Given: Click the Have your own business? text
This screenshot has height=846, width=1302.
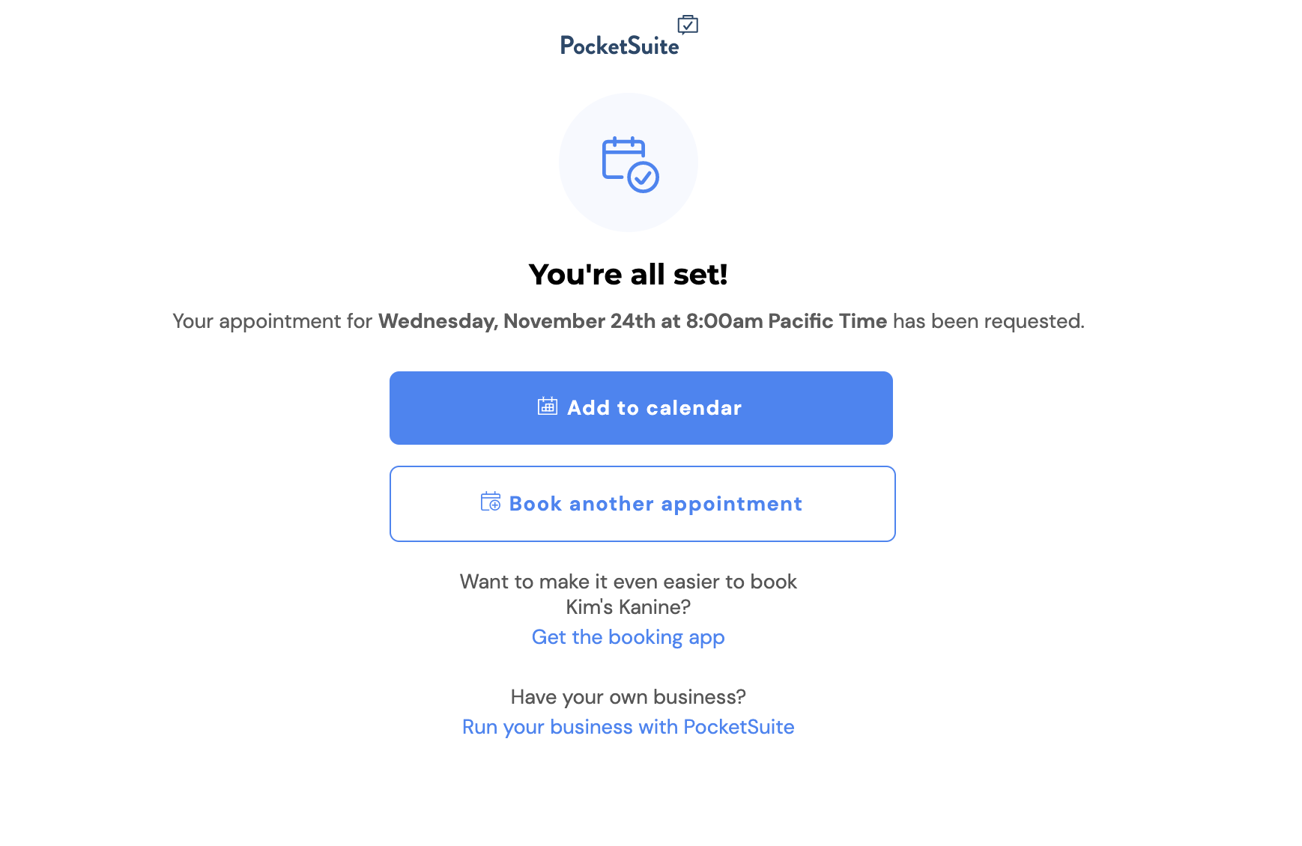Looking at the screenshot, I should [628, 697].
